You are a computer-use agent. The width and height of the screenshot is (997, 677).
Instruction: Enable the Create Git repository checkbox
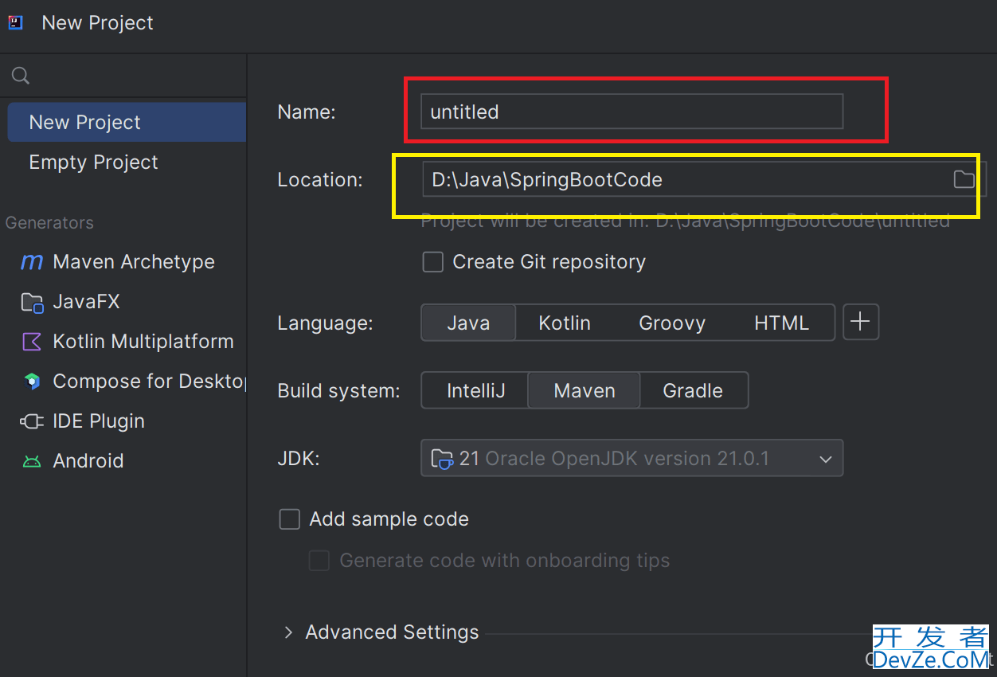click(x=433, y=262)
